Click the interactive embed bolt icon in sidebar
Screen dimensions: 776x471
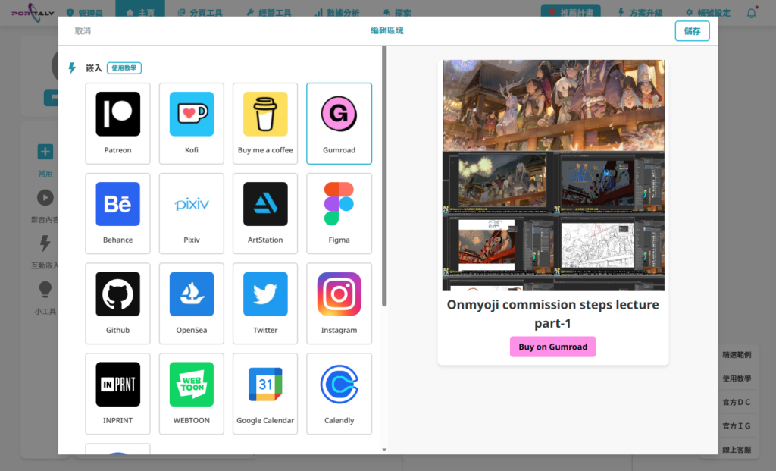click(45, 243)
